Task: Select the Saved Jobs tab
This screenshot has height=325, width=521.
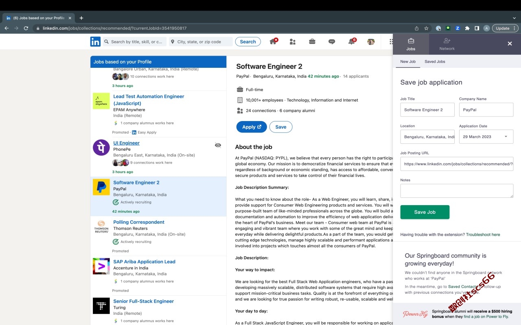Action: (x=435, y=61)
